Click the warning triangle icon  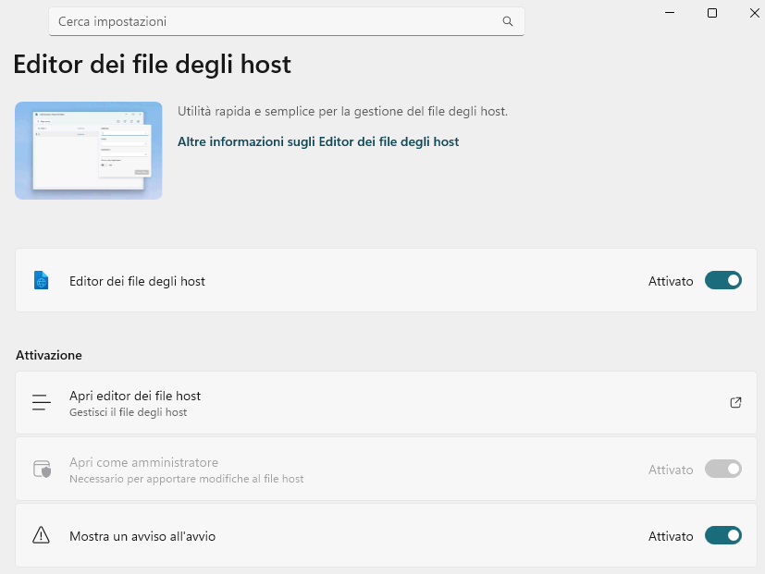41,535
